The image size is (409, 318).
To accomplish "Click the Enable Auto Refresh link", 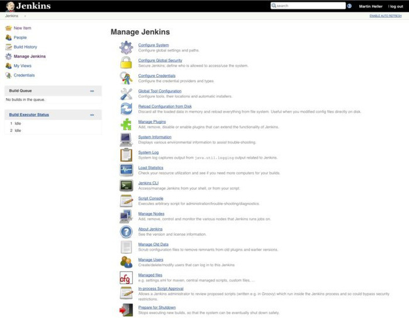I will tap(386, 16).
